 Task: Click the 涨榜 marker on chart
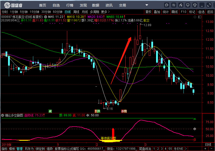(124, 111)
